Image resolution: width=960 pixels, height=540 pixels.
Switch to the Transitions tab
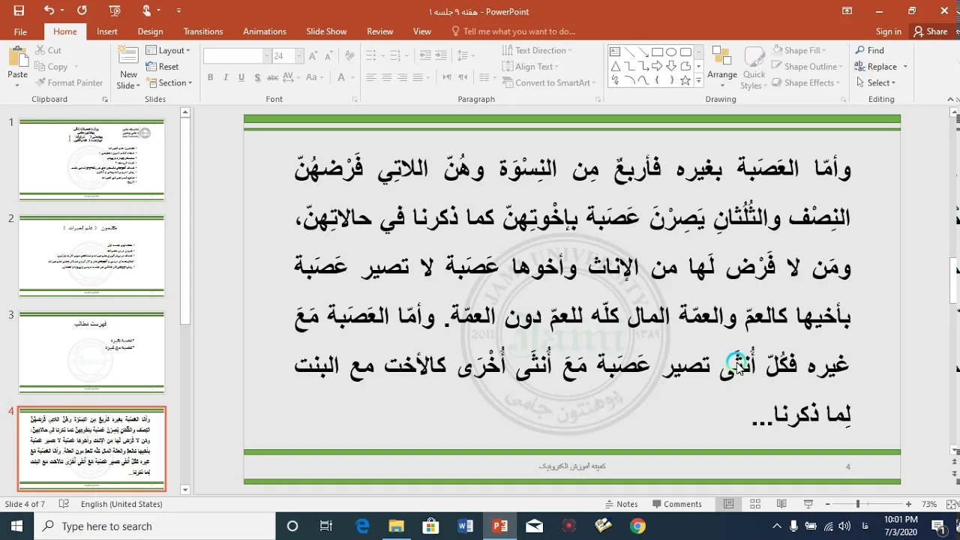pyautogui.click(x=203, y=31)
